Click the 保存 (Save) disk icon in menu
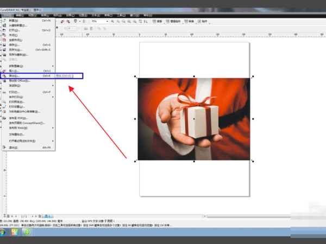 [4, 44]
